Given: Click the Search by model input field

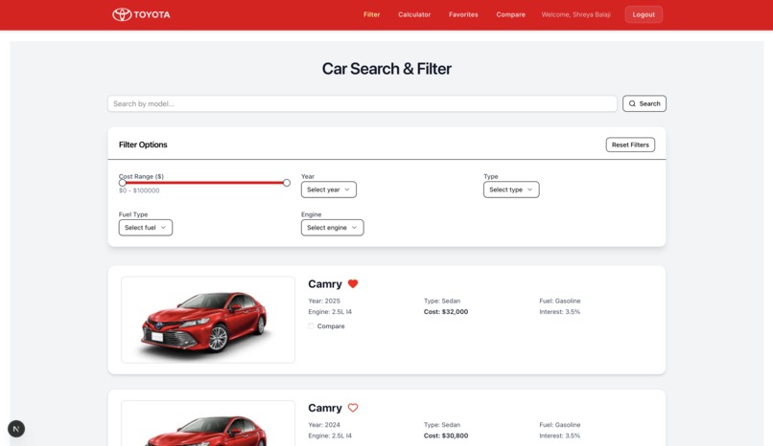Looking at the screenshot, I should pyautogui.click(x=363, y=103).
